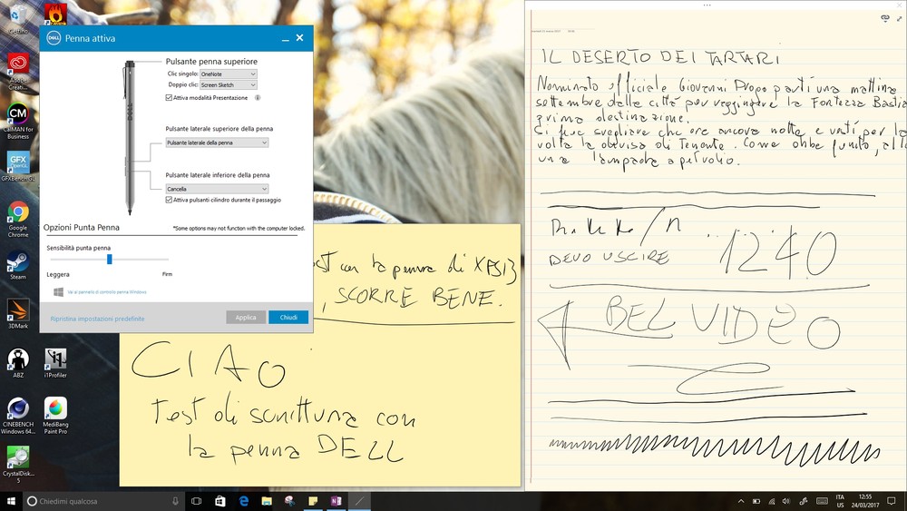Click the Cortana search box Chiedimi qualcosa
The image size is (907, 511).
pos(100,501)
